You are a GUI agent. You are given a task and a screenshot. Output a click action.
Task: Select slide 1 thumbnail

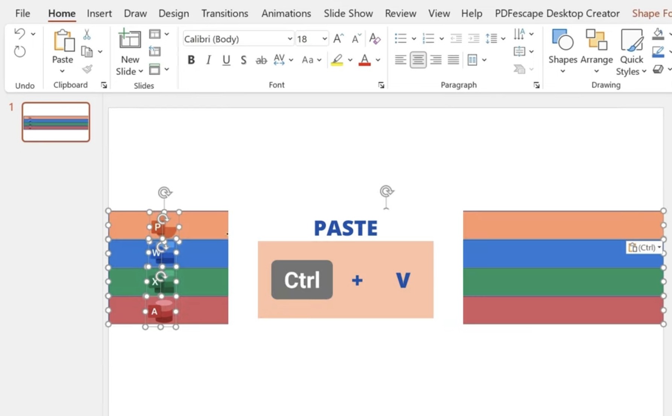56,122
